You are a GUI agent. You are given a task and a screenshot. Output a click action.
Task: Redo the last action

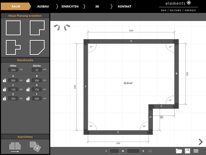[67, 27]
